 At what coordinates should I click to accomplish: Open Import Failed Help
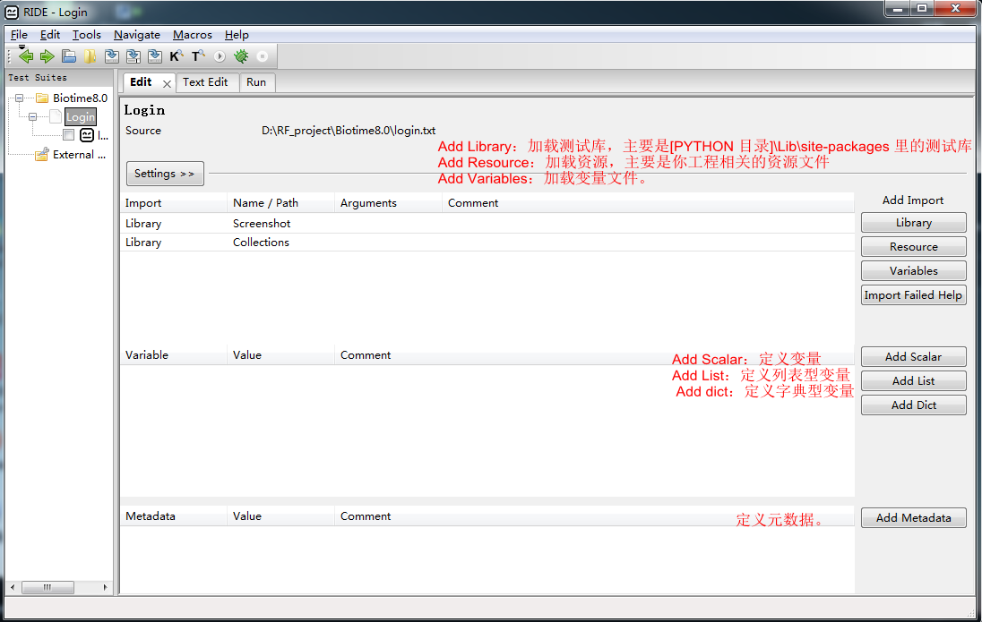tap(913, 294)
